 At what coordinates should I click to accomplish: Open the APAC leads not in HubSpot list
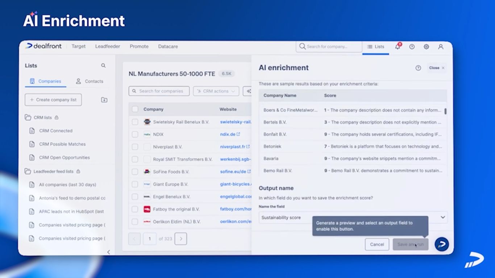[x=71, y=211]
